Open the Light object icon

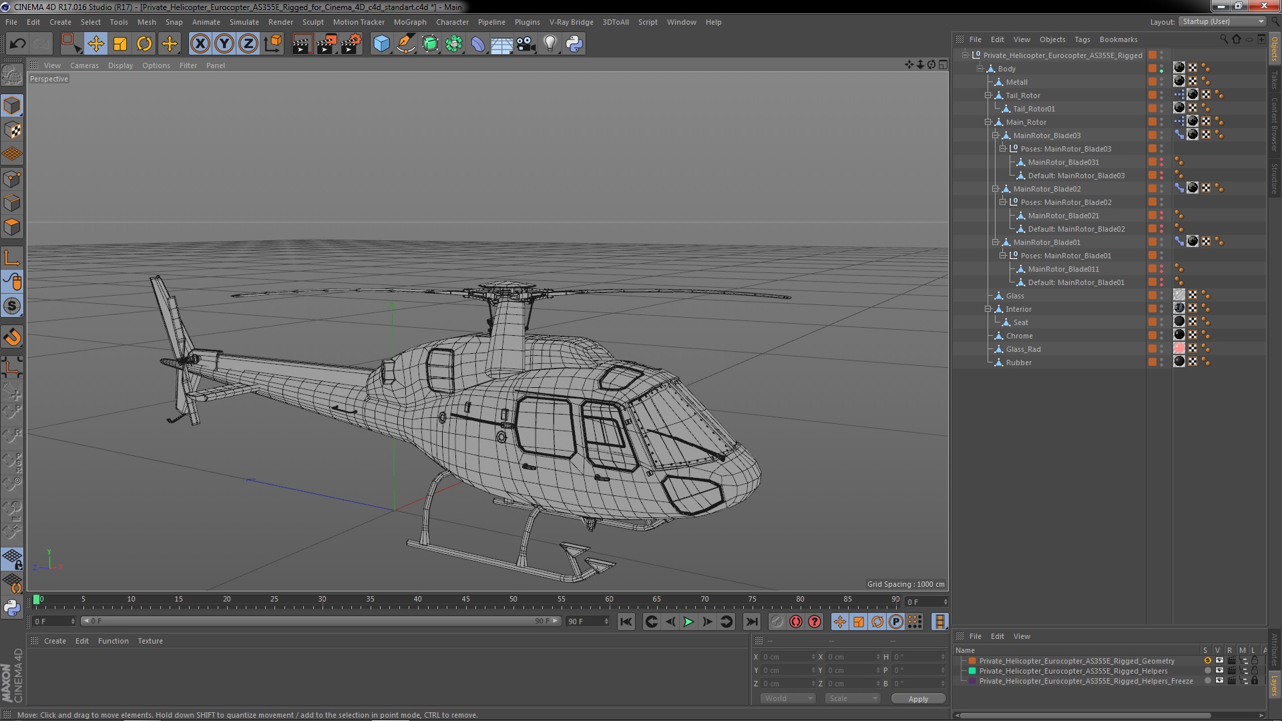click(550, 44)
